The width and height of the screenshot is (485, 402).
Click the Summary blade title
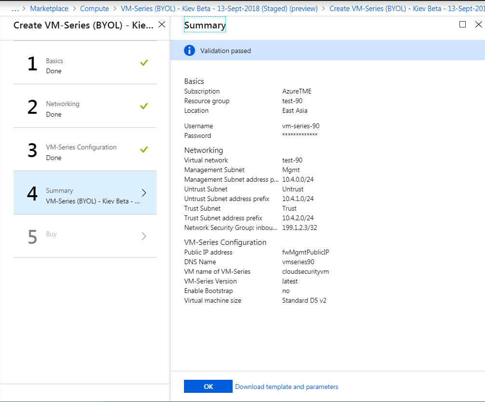(x=205, y=26)
